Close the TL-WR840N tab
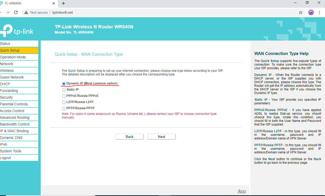Image resolution: width=325 pixels, height=196 pixels. [54, 3]
